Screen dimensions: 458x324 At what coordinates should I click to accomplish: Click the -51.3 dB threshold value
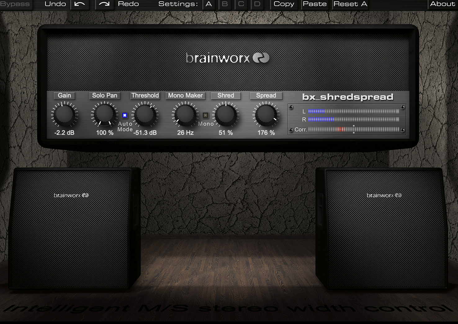click(x=145, y=133)
